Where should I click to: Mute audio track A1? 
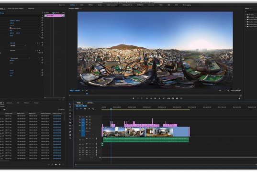[90, 139]
